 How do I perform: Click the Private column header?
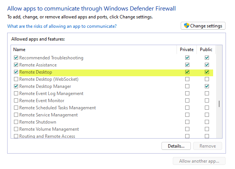(x=187, y=49)
